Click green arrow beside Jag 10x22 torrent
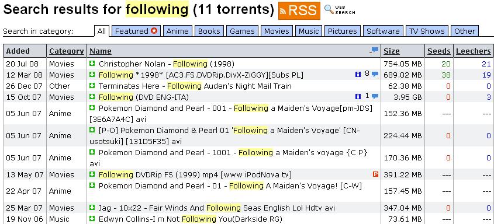 [92, 208]
